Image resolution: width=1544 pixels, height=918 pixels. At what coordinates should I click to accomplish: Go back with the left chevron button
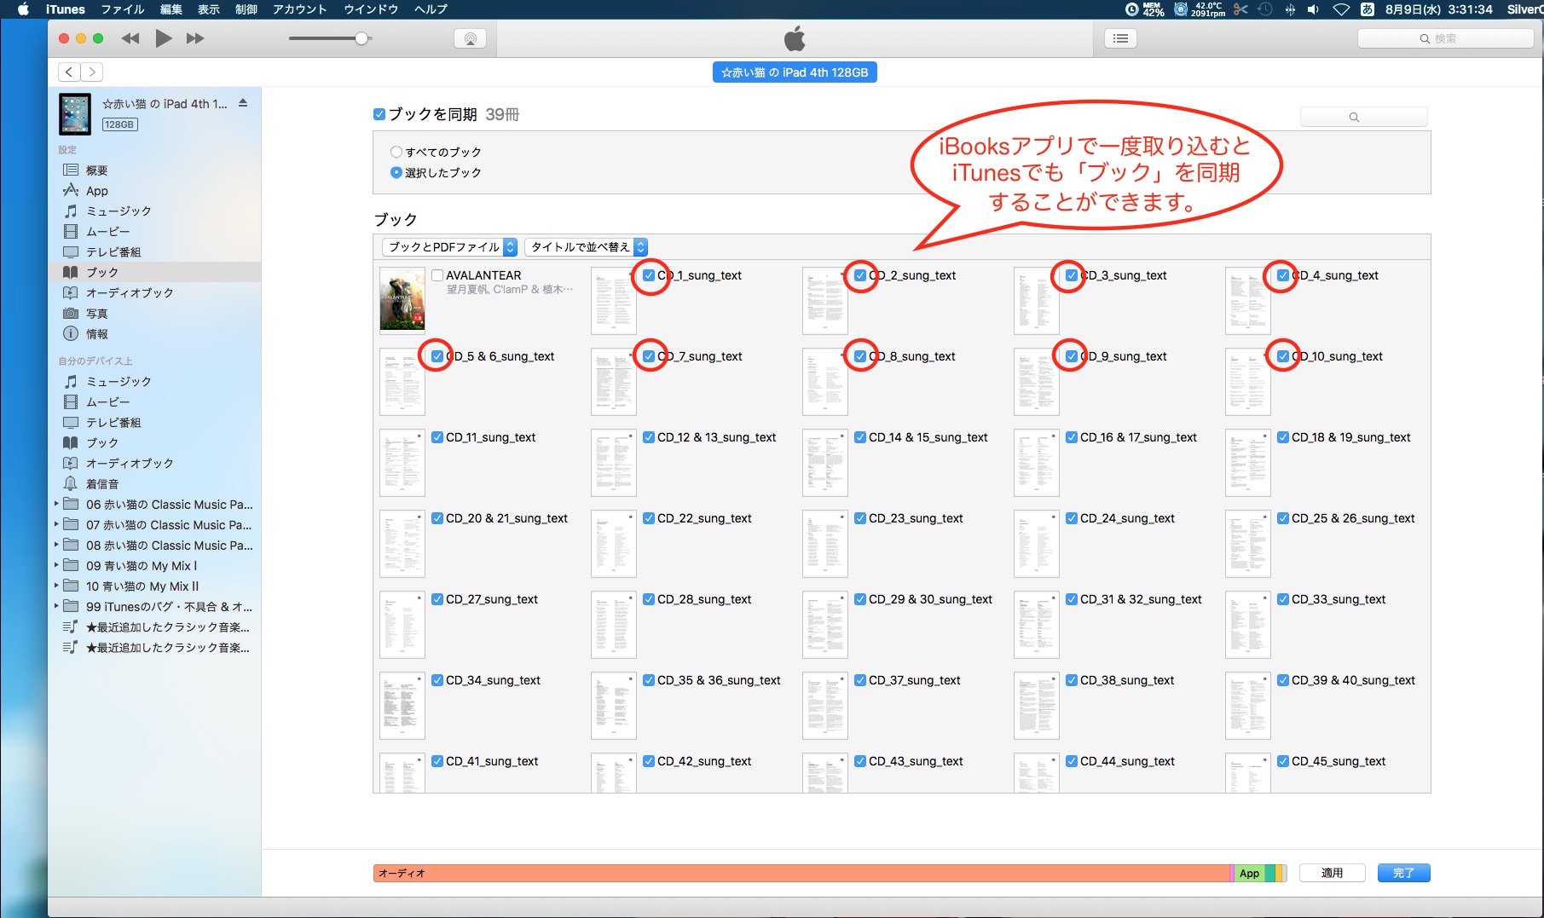point(69,72)
